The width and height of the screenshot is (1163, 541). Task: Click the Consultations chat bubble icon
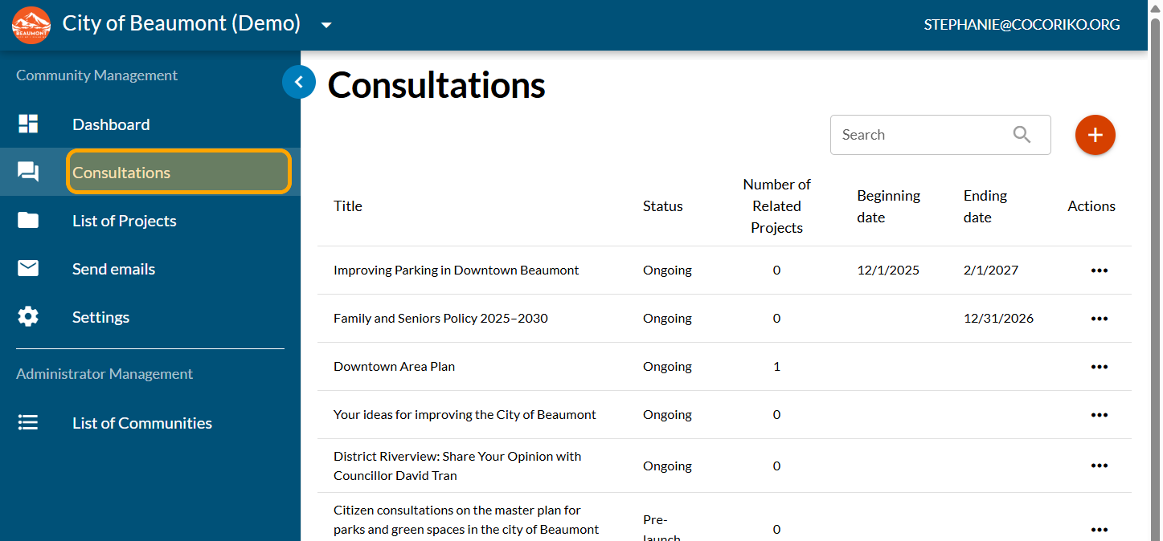click(x=28, y=172)
